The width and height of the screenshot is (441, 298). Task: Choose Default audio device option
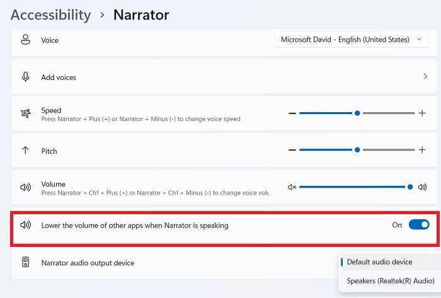[379, 261]
